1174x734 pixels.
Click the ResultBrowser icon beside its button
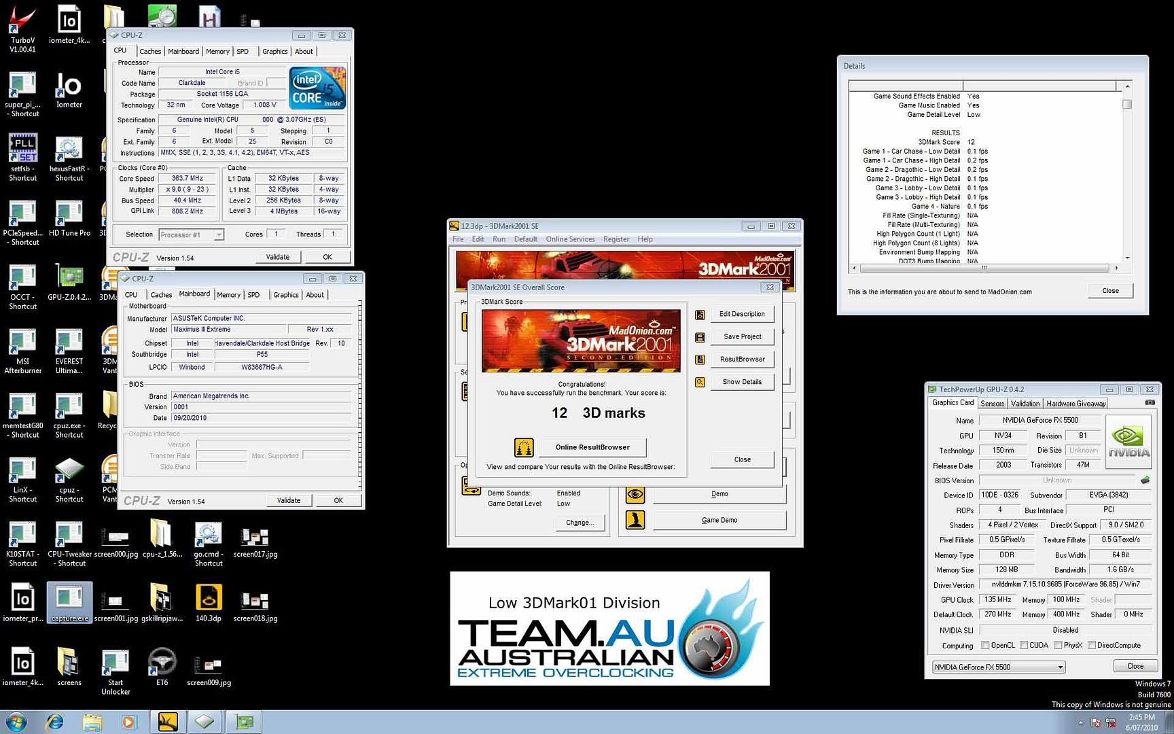(x=700, y=360)
